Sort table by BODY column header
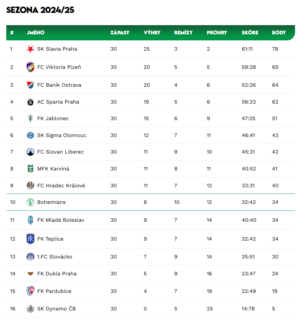The width and height of the screenshot is (300, 324). 279,33
